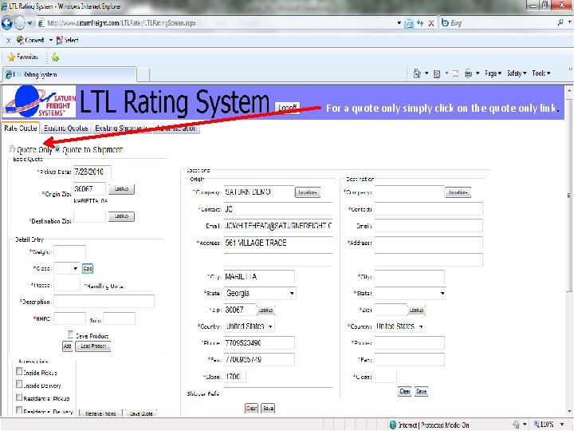The width and height of the screenshot is (574, 431).
Task: Click the Weight input field
Action: pyautogui.click(x=69, y=251)
